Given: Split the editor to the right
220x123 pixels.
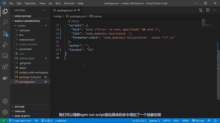Looking at the screenshot, I should 208,10.
